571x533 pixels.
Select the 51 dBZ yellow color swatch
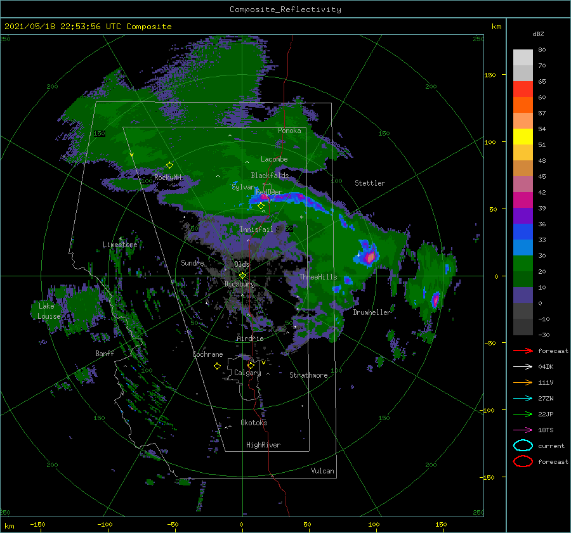point(523,136)
